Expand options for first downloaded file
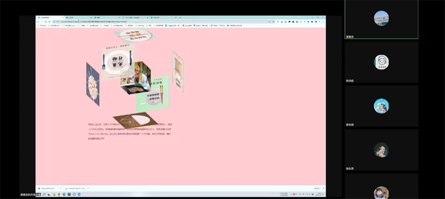Screen dimensions: 445x199 tap(60, 188)
